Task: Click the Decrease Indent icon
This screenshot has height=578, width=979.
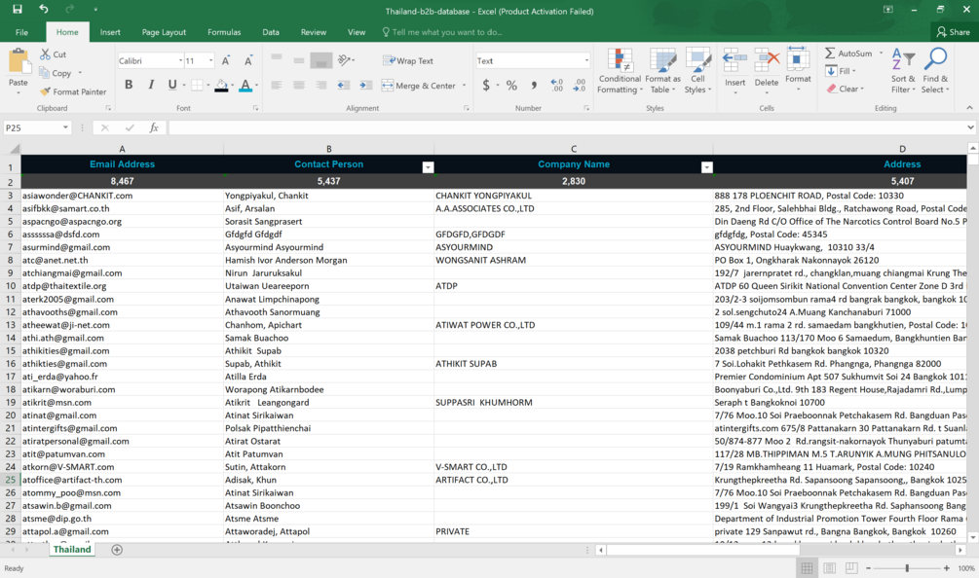Action: coord(343,86)
